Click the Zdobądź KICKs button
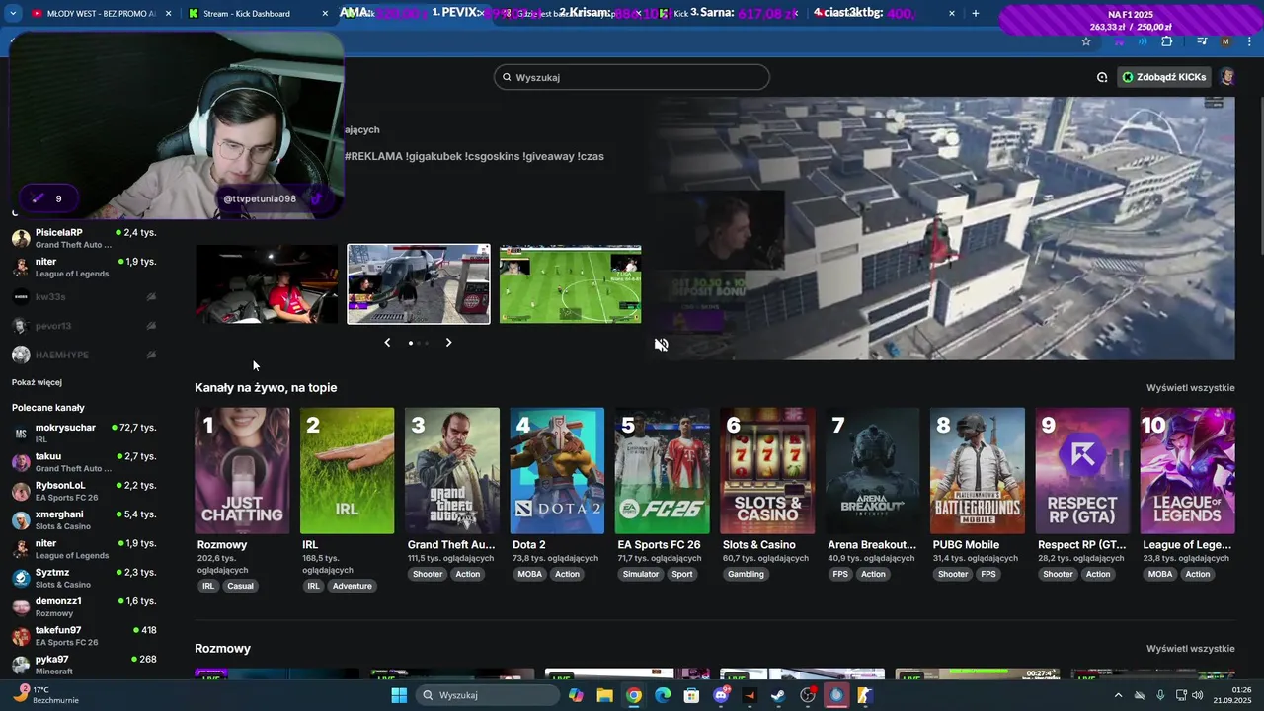 point(1164,77)
